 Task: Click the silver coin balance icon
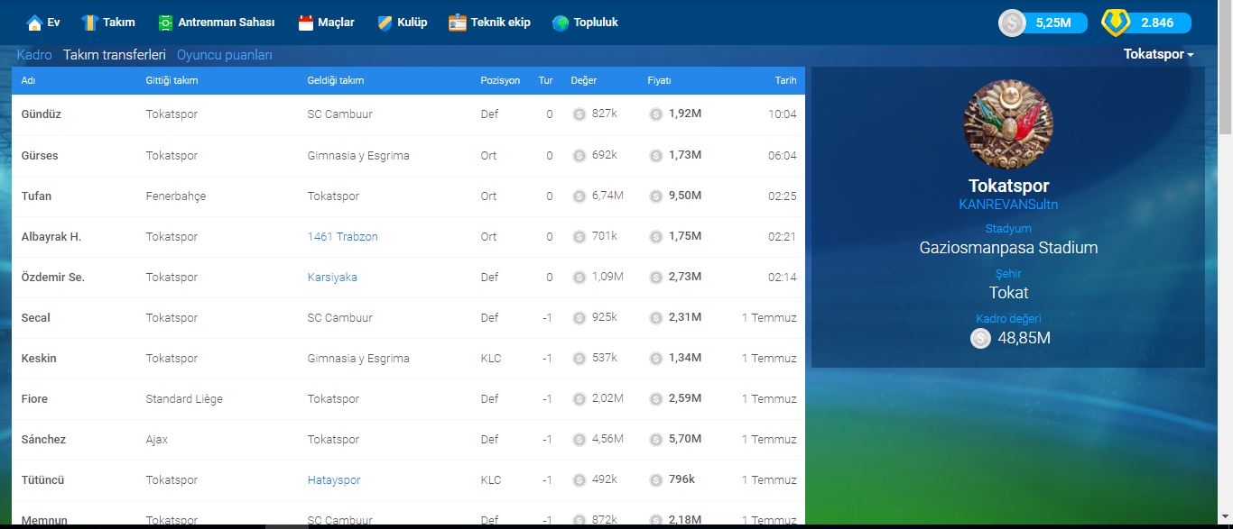(x=1012, y=23)
